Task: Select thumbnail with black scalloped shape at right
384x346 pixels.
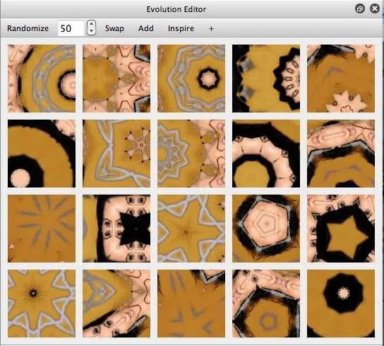Action: (x=266, y=79)
